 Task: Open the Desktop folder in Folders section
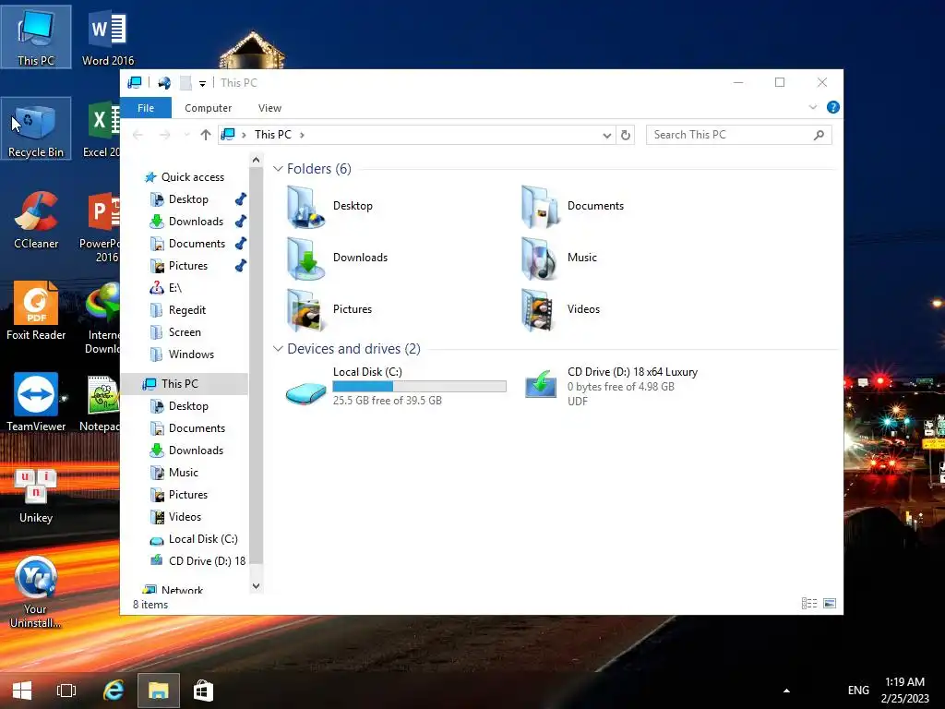coord(329,206)
